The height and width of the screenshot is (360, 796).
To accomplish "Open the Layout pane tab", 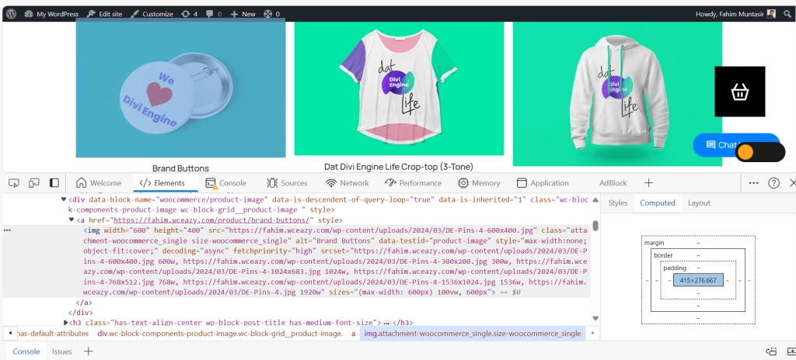I will click(x=699, y=202).
